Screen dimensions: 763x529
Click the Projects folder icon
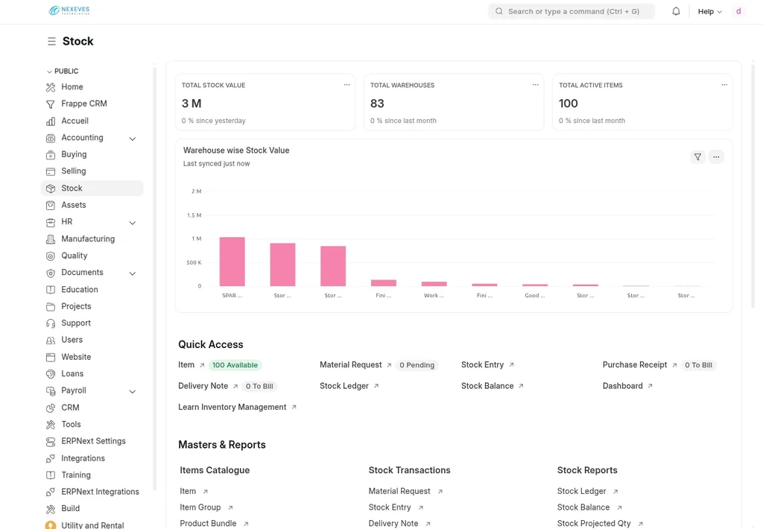[x=51, y=306]
